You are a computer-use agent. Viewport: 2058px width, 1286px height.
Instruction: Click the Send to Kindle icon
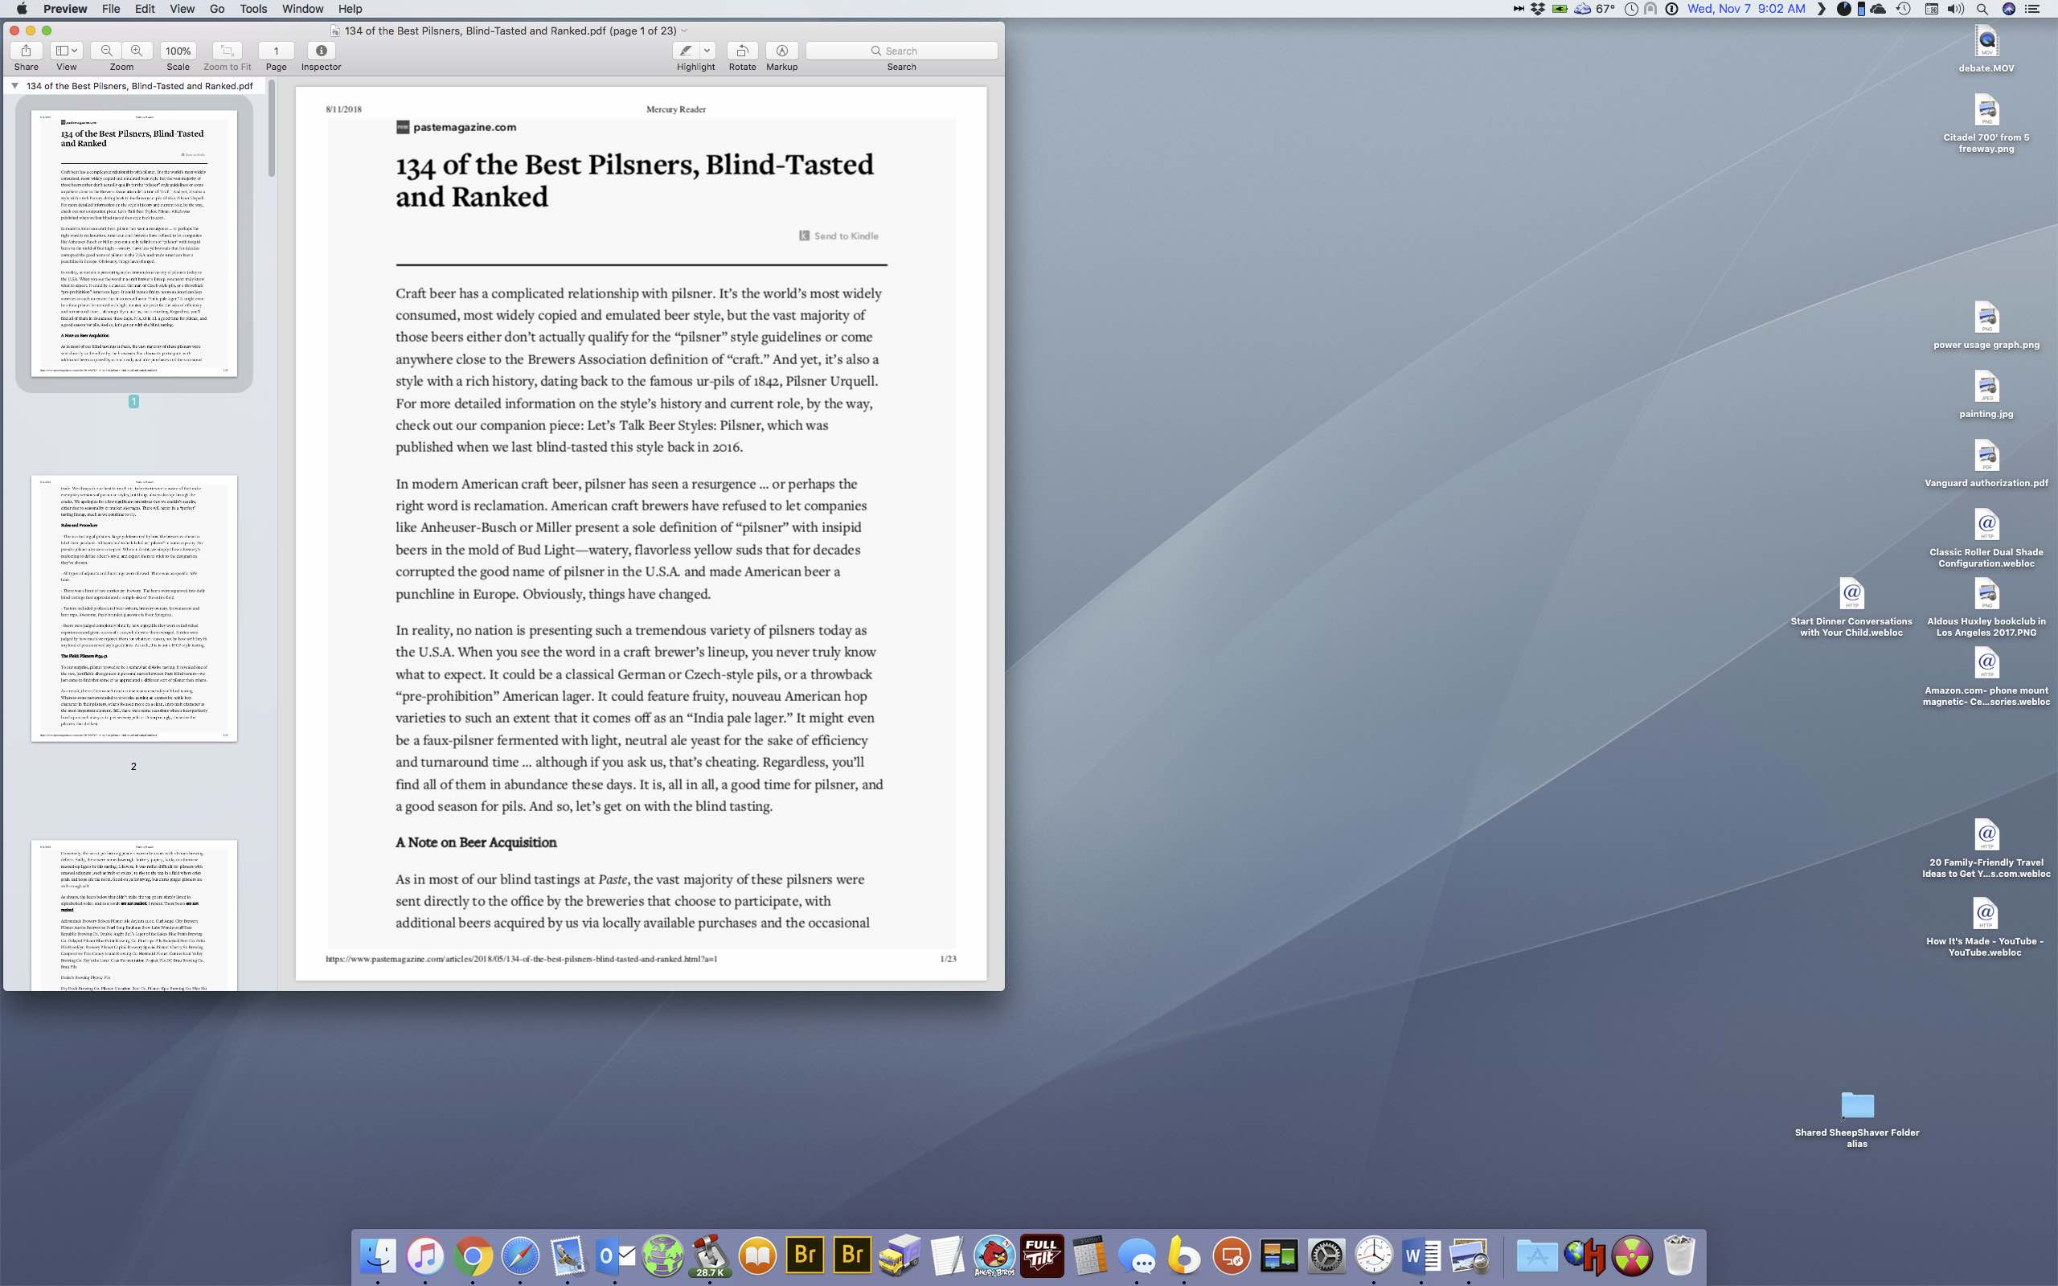point(804,235)
